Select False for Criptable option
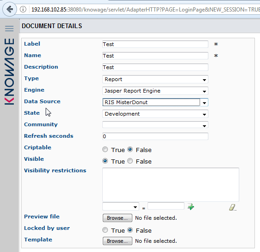Viewport: 260px width, 252px height. (x=130, y=149)
